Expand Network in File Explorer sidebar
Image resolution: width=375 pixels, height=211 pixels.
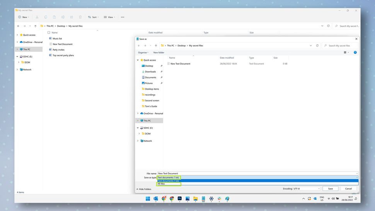(x=17, y=70)
